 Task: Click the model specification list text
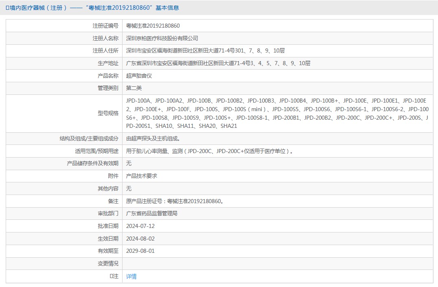point(277,113)
